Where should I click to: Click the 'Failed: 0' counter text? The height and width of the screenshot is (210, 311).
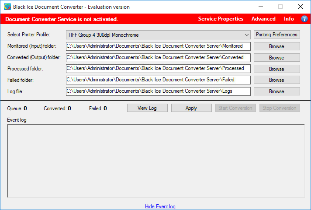pos(98,108)
